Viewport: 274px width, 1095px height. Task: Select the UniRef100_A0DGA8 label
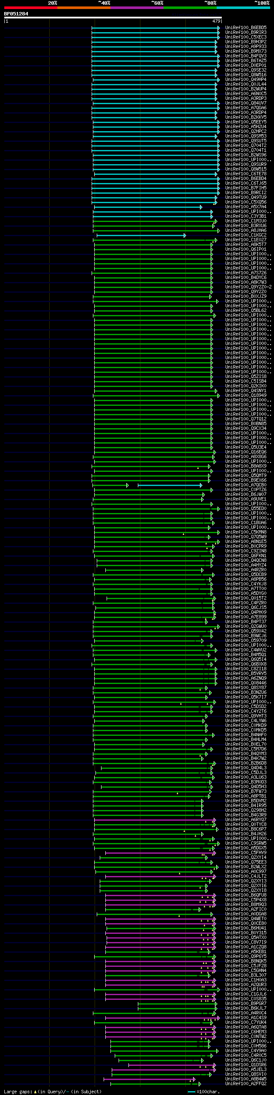tap(246, 914)
